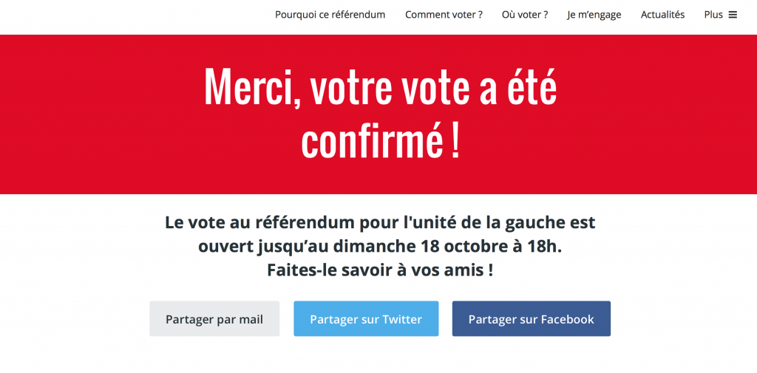The image size is (757, 373).
Task: Go to Comment voter ? menu item
Action: [x=444, y=15]
